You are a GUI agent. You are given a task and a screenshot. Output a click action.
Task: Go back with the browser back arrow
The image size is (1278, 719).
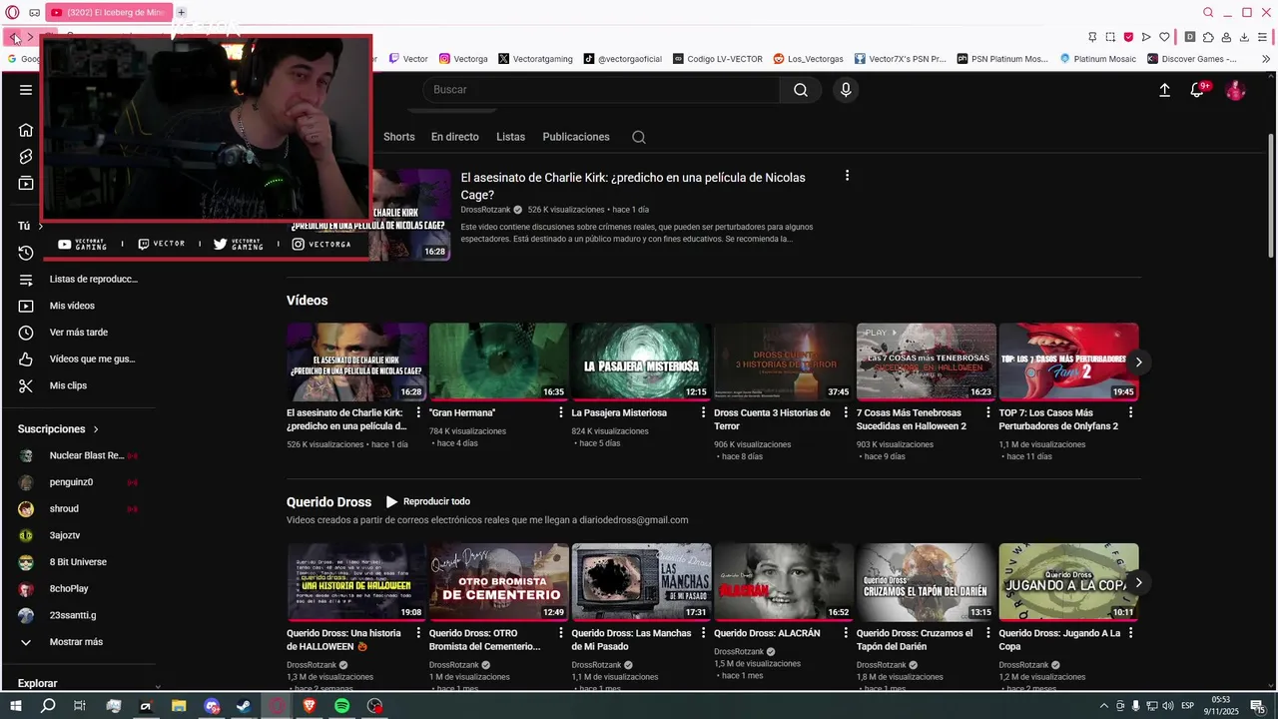tap(14, 37)
